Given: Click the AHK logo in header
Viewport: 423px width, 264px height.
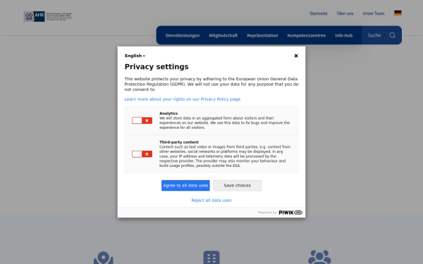Looking at the screenshot, I should 48,16.
